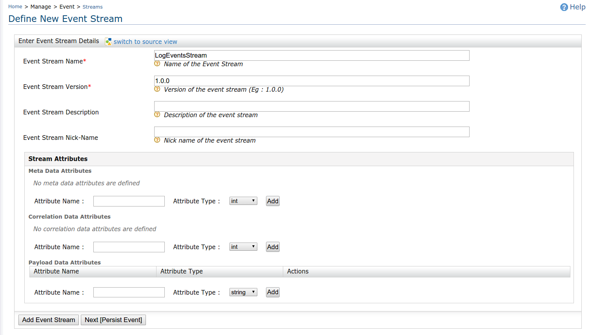
Task: Click the hint icon beside Event Stream Nick-Name
Action: click(x=157, y=140)
